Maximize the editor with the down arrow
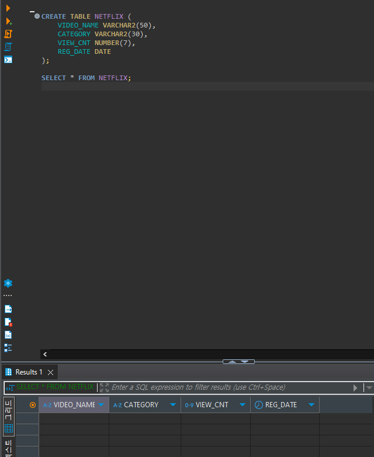Viewport: 374px width, 457px height. pyautogui.click(x=245, y=362)
